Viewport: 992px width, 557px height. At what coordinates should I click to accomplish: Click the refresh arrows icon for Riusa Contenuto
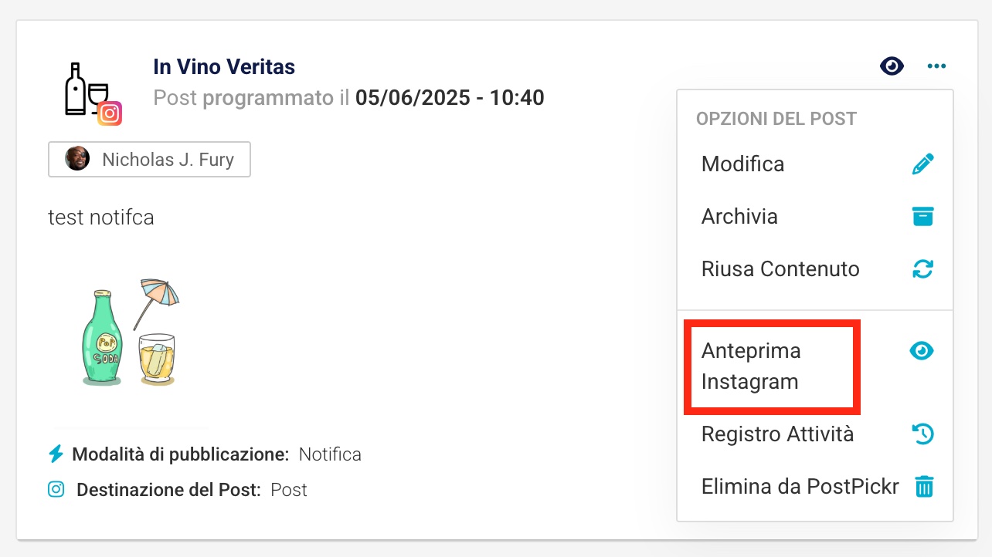[923, 269]
